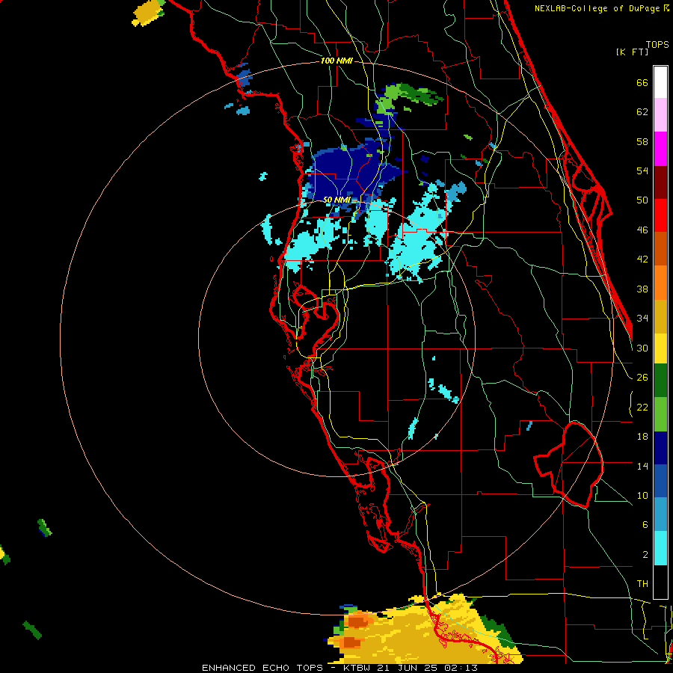Click the light pink 62 kft legend swatch
Screen dimensions: 673x673
(660, 115)
